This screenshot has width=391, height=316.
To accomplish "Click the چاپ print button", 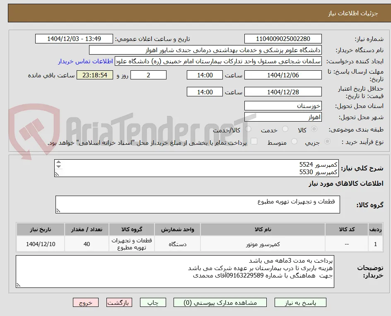I will click(153, 302).
